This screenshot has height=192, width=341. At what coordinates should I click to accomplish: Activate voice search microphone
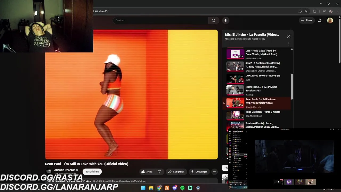tap(226, 21)
